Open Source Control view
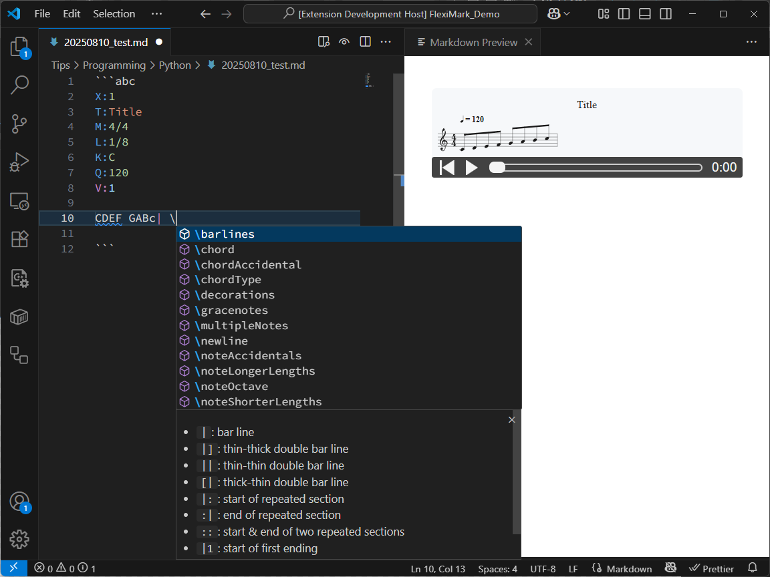The width and height of the screenshot is (770, 577). tap(19, 124)
